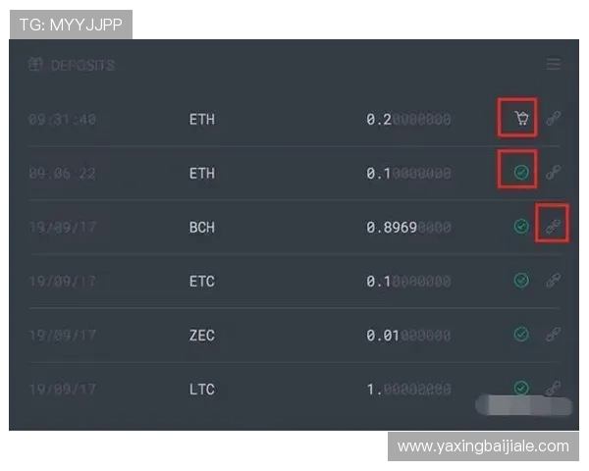Click the TG: MYYJJPP label
The height and width of the screenshot is (471, 589).
71,25
